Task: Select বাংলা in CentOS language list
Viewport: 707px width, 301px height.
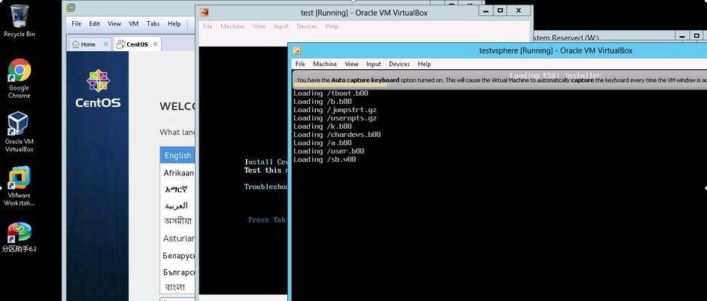Action: point(178,287)
